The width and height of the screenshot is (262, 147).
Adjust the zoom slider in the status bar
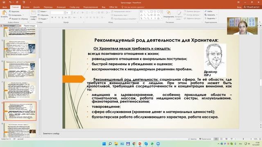(243, 139)
